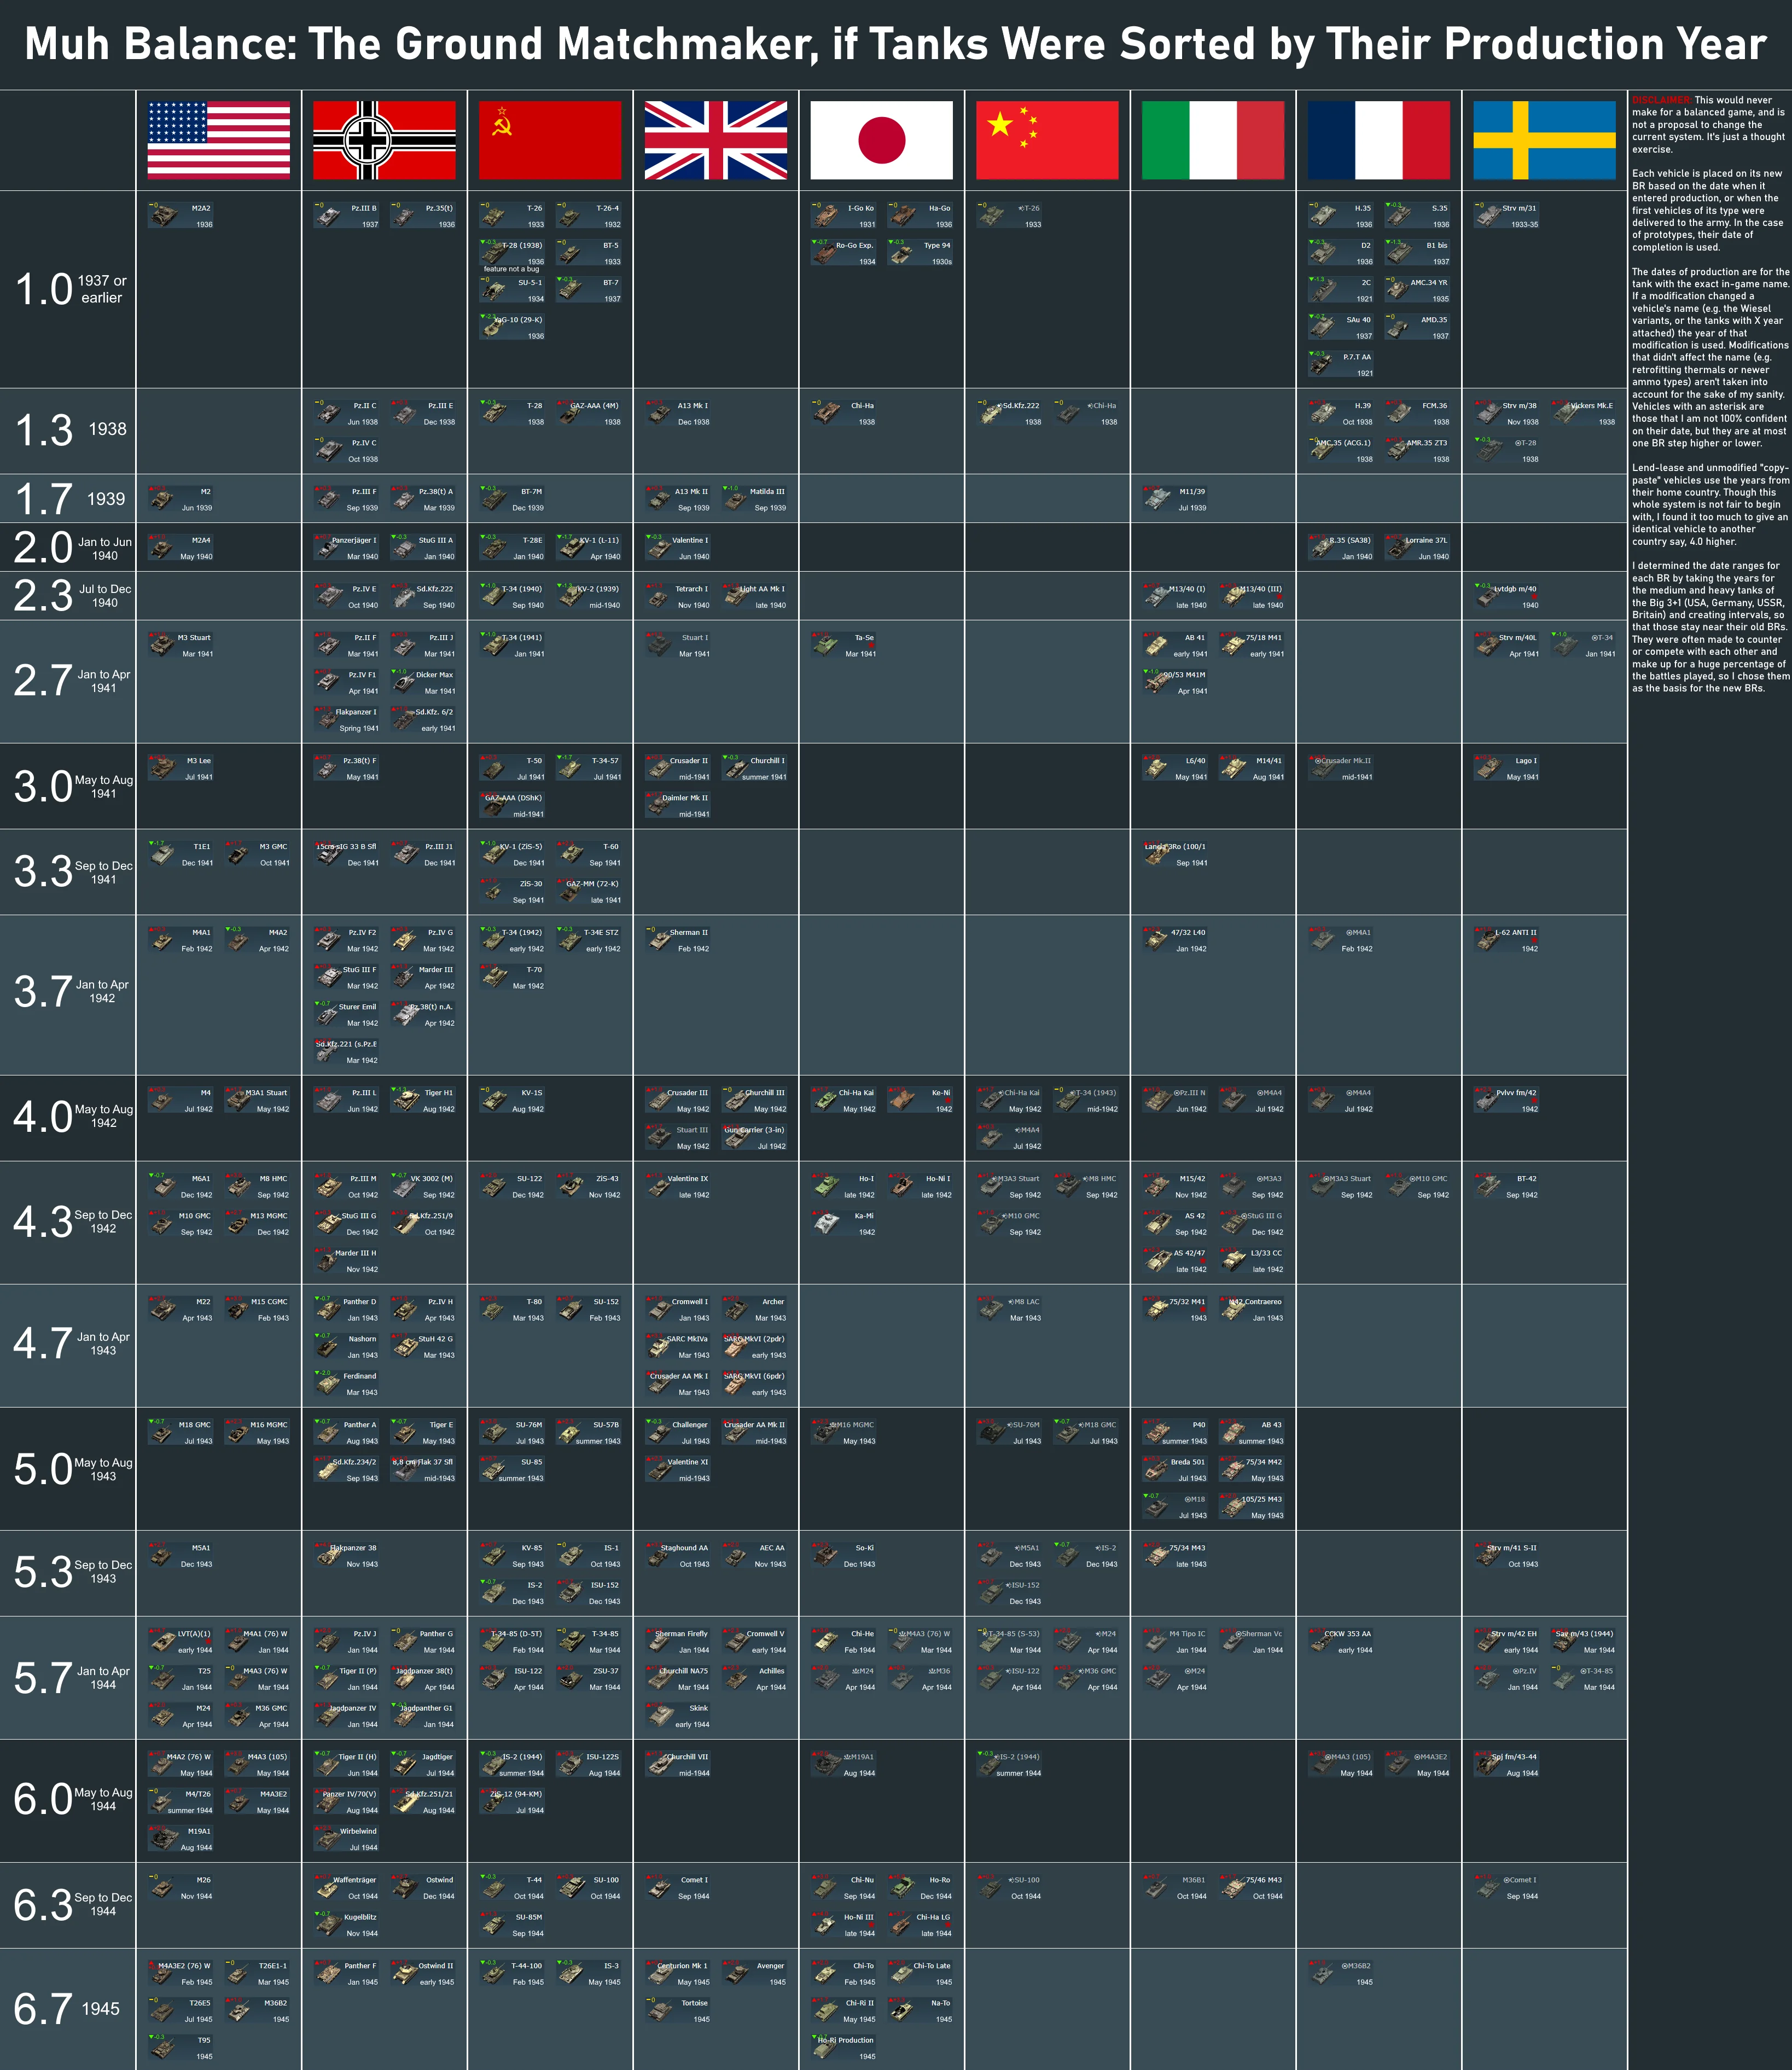Select the Tiger H1 tank icon

[x=406, y=1100]
